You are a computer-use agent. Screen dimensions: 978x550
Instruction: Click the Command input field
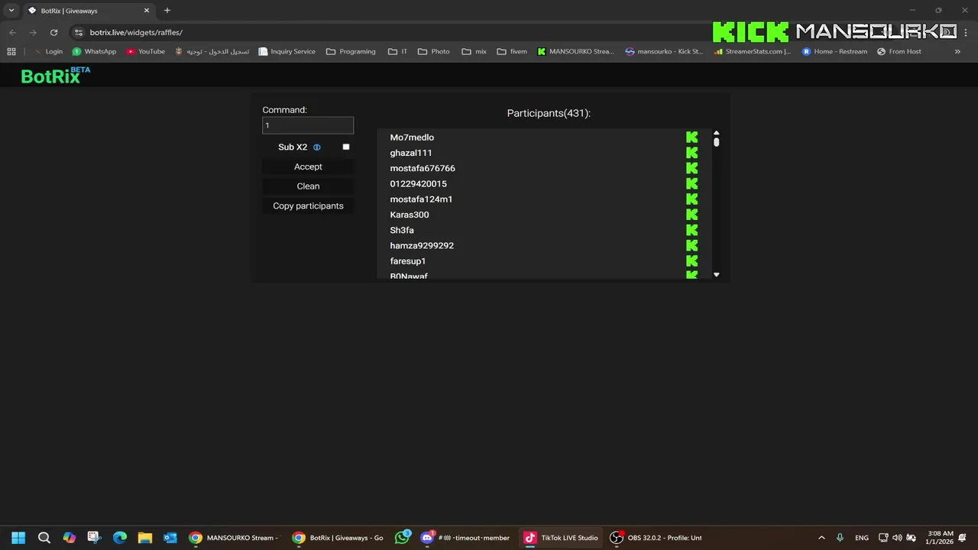(x=308, y=125)
